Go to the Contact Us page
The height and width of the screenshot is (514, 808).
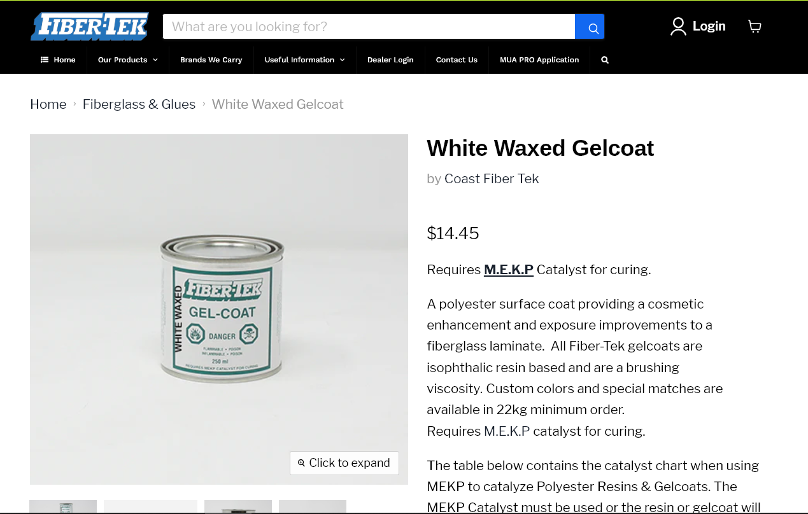click(x=457, y=60)
